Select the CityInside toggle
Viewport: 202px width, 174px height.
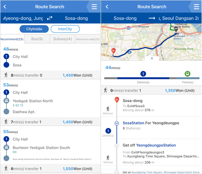tap(34, 29)
